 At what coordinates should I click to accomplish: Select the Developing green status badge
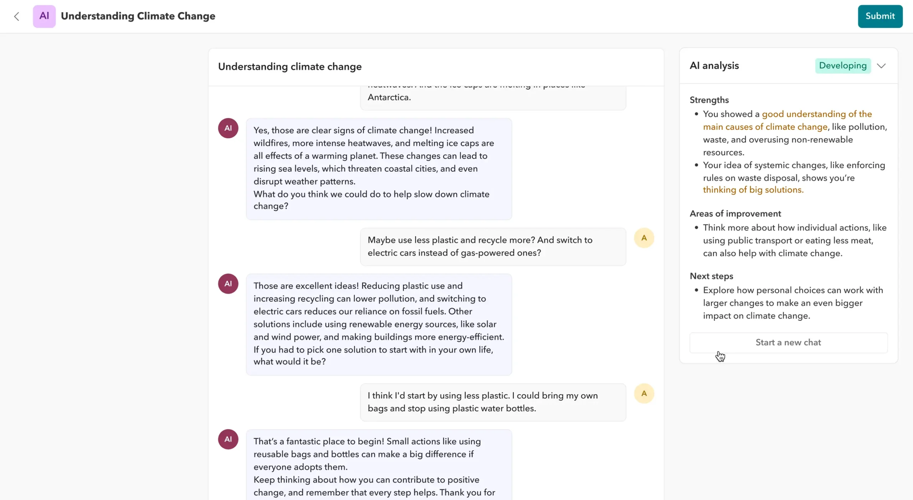(x=843, y=66)
